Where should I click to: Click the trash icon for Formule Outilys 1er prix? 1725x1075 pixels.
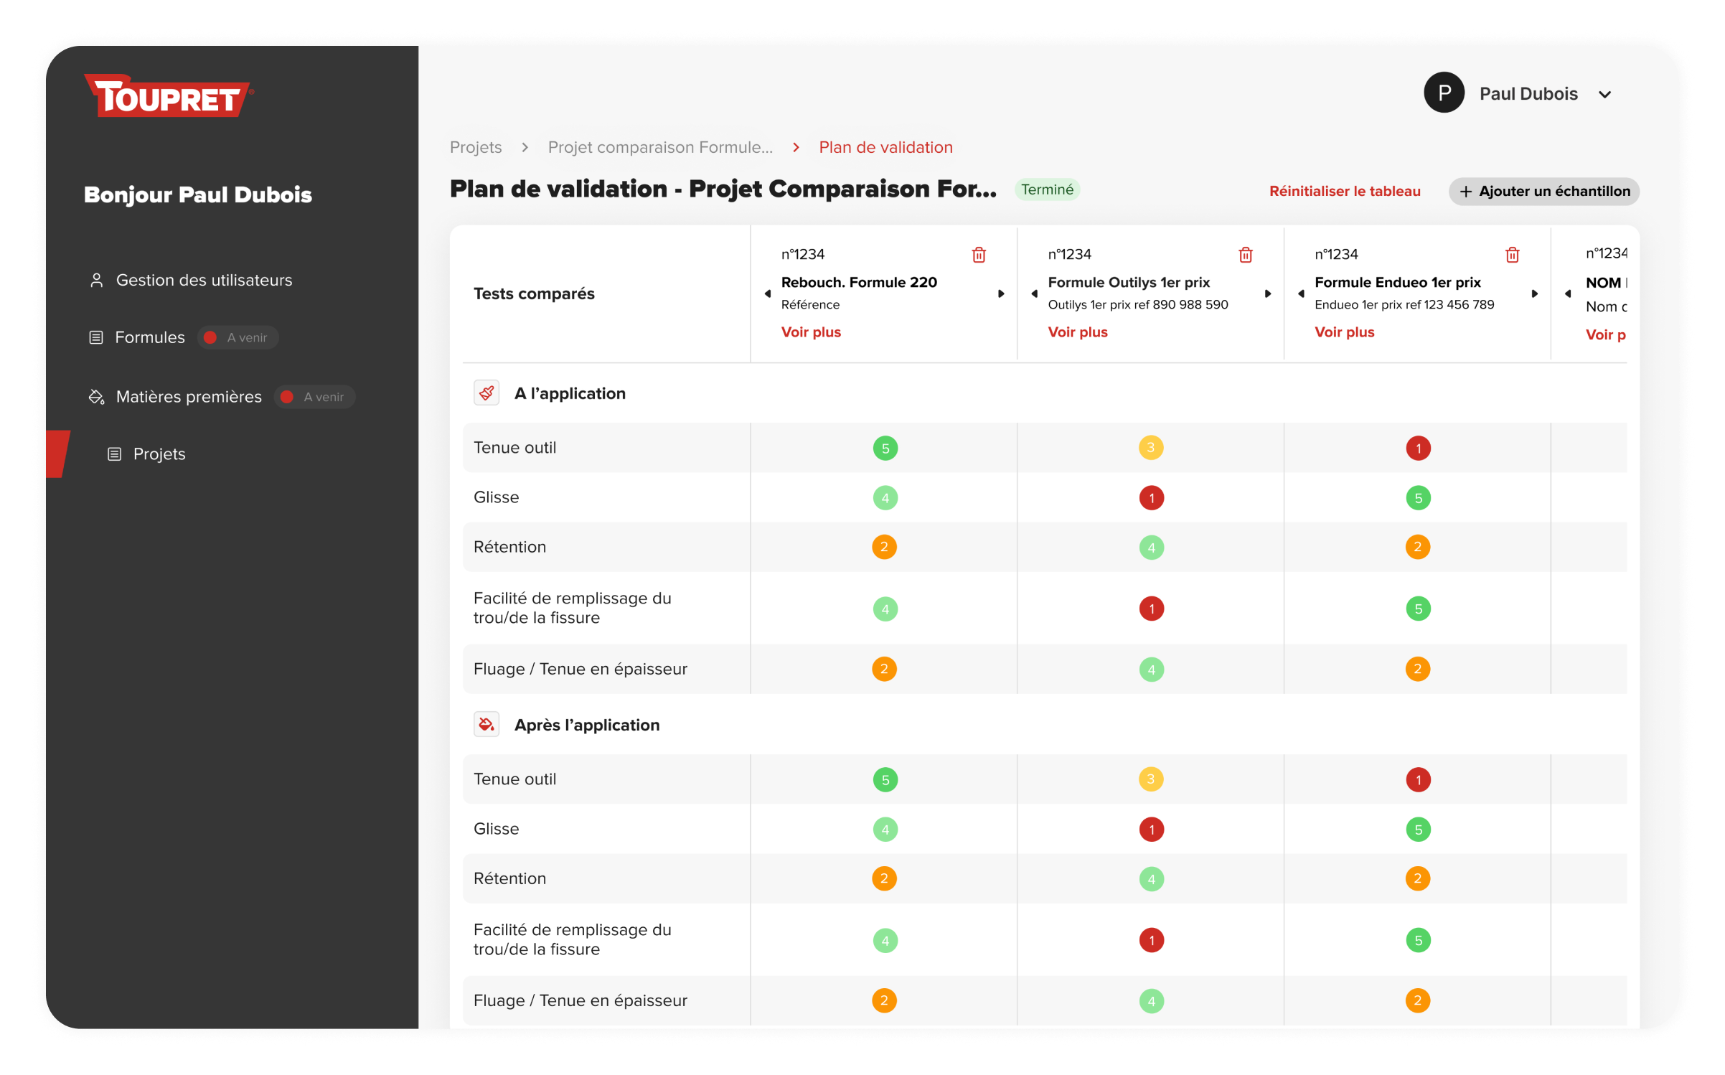coord(1245,255)
